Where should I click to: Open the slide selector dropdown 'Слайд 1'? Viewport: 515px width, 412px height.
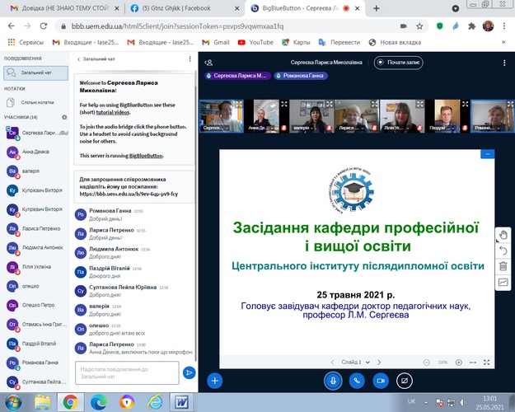(x=354, y=362)
